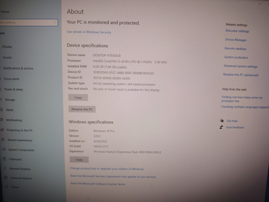Viewport: 269px width, 202px height.
Task: Click the No pen or touch input value
Action: pyautogui.click(x=126, y=89)
